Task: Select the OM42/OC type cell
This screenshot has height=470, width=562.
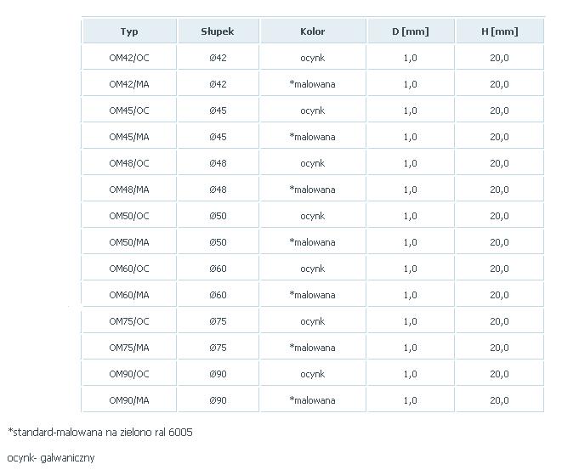Action: (x=129, y=58)
